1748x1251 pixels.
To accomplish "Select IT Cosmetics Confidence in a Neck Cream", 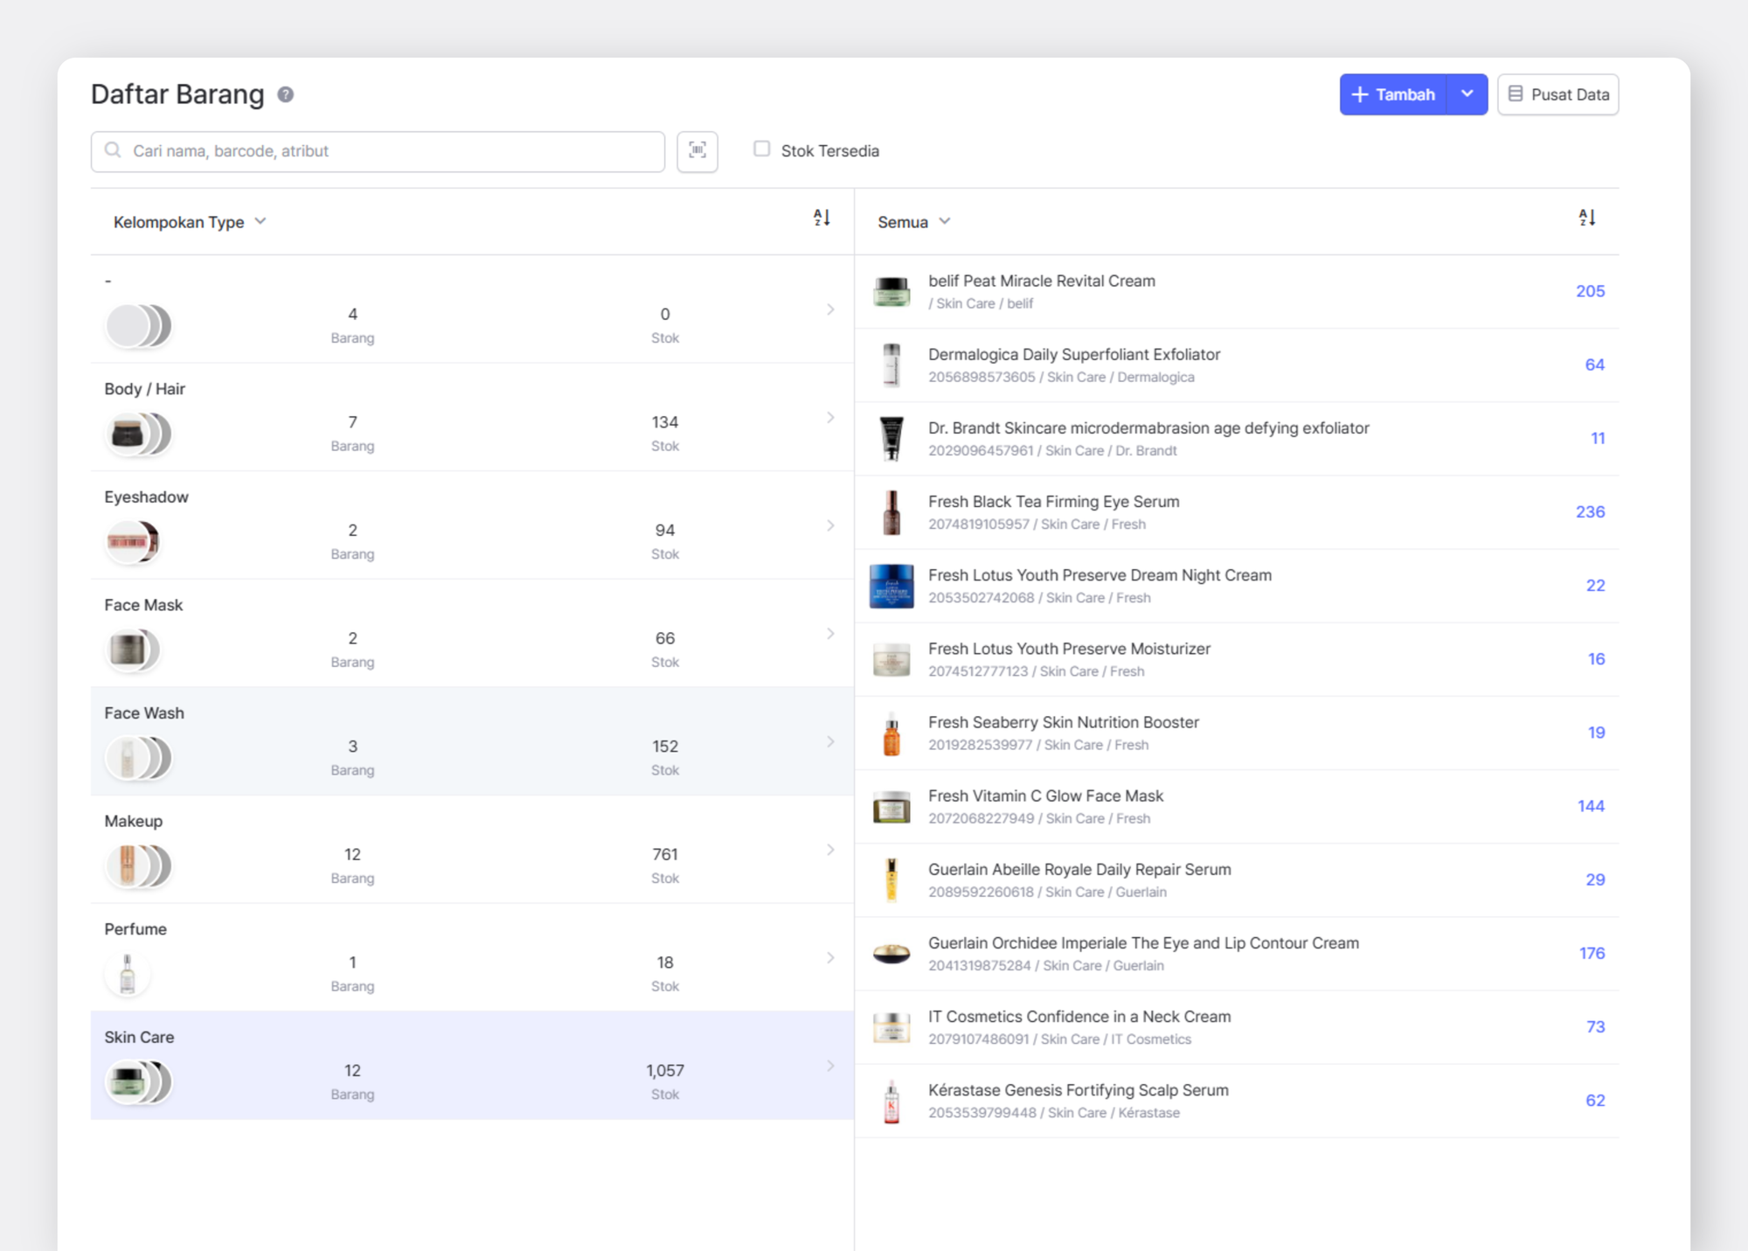I will click(1079, 1017).
